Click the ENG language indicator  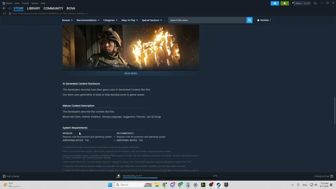point(305,185)
